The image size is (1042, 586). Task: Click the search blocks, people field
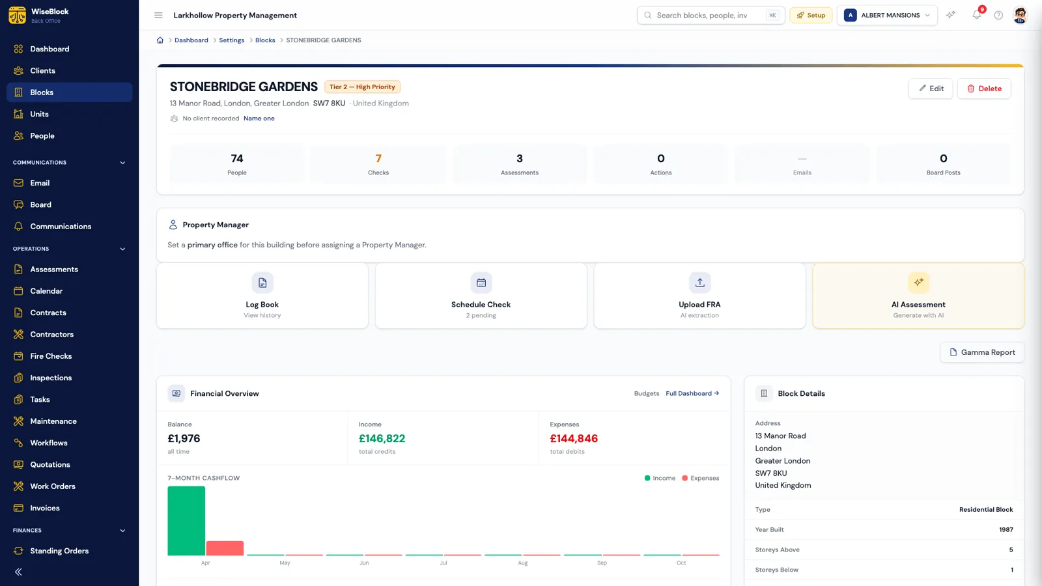pyautogui.click(x=711, y=15)
